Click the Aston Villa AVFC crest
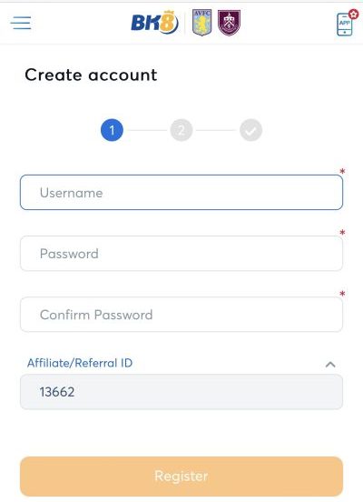The height and width of the screenshot is (502, 363). [x=202, y=23]
